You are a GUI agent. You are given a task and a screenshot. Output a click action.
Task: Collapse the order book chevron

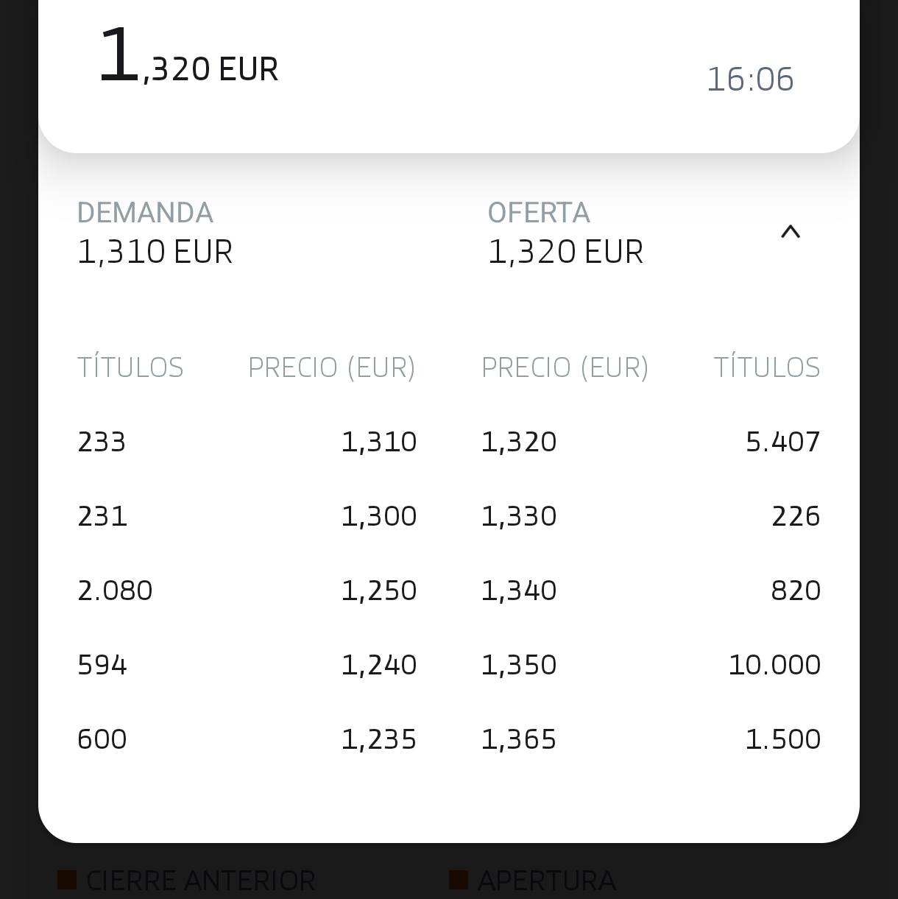click(x=790, y=233)
